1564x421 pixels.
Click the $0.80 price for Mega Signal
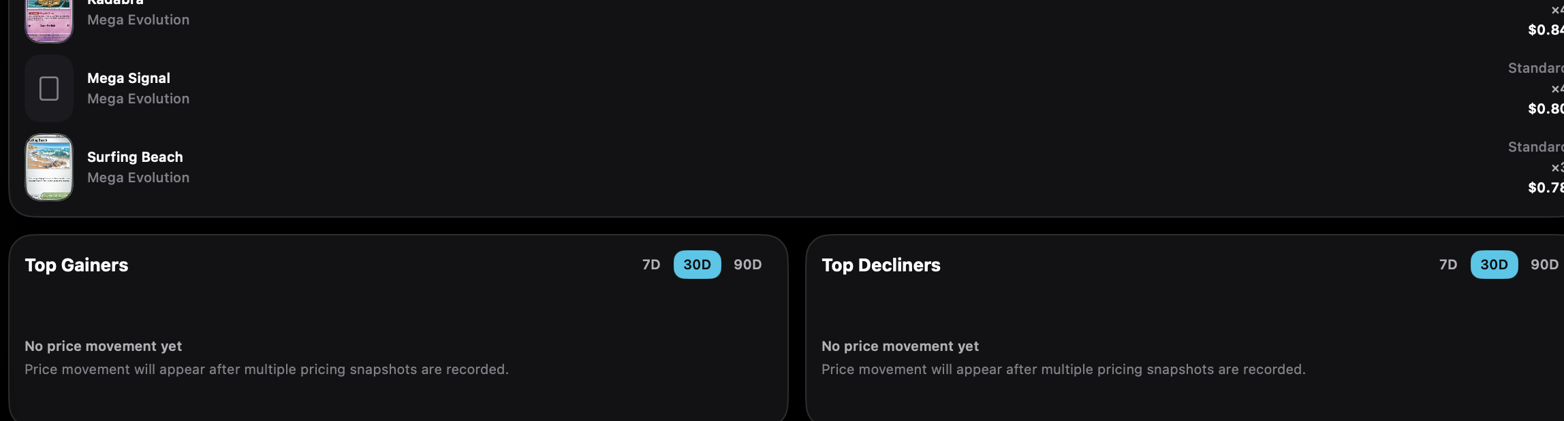pyautogui.click(x=1546, y=109)
